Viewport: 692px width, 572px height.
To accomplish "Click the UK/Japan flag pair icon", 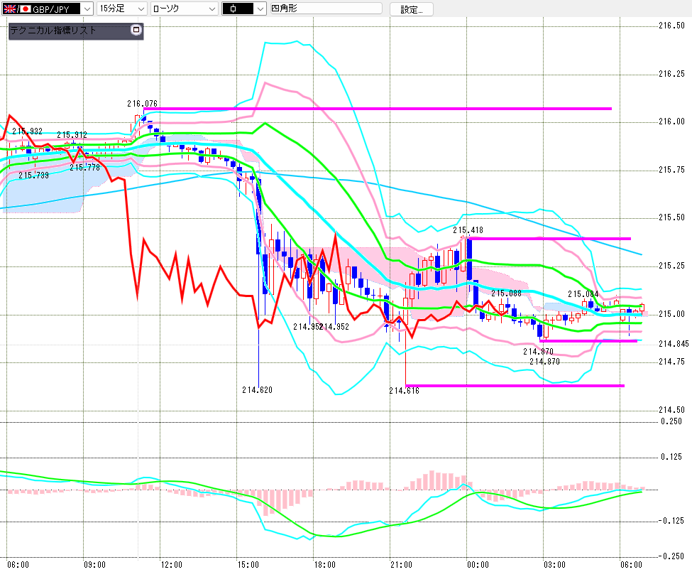I will tap(17, 9).
